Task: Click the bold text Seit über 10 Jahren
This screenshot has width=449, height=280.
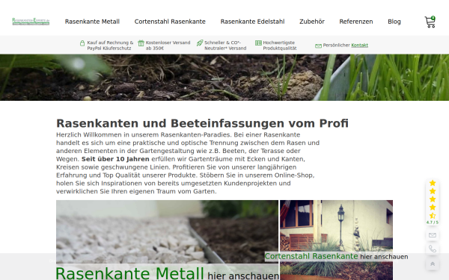Action: 115,159
